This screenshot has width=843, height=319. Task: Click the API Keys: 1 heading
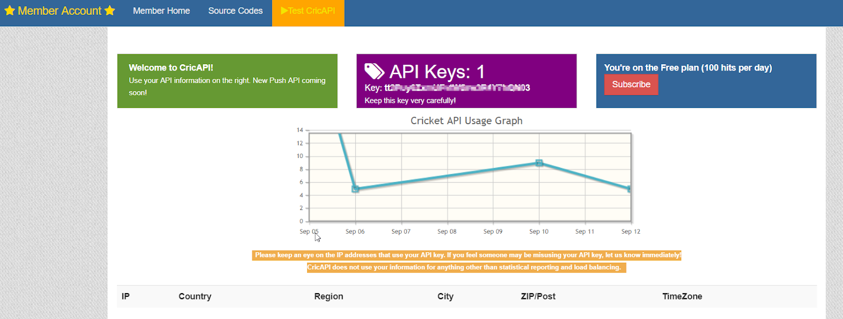pyautogui.click(x=437, y=72)
